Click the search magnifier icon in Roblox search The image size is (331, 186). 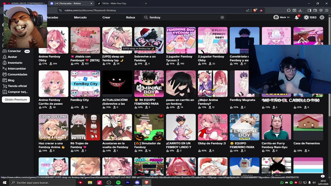tap(146, 17)
